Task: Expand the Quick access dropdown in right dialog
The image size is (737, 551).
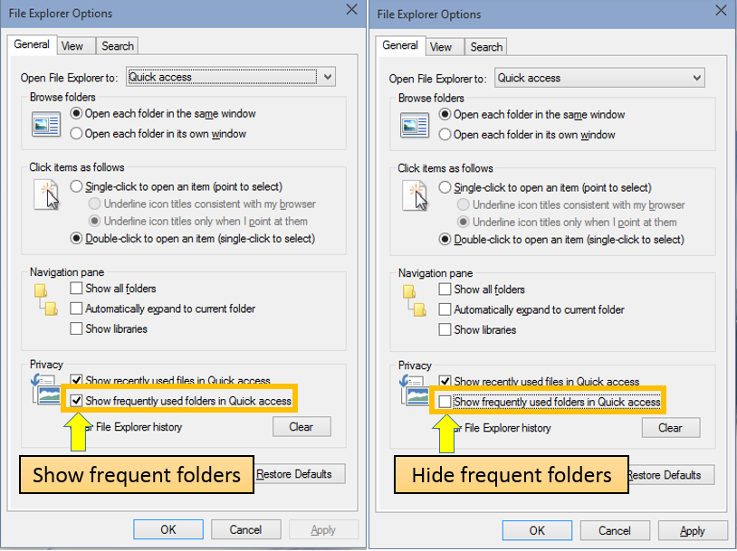Action: (697, 78)
